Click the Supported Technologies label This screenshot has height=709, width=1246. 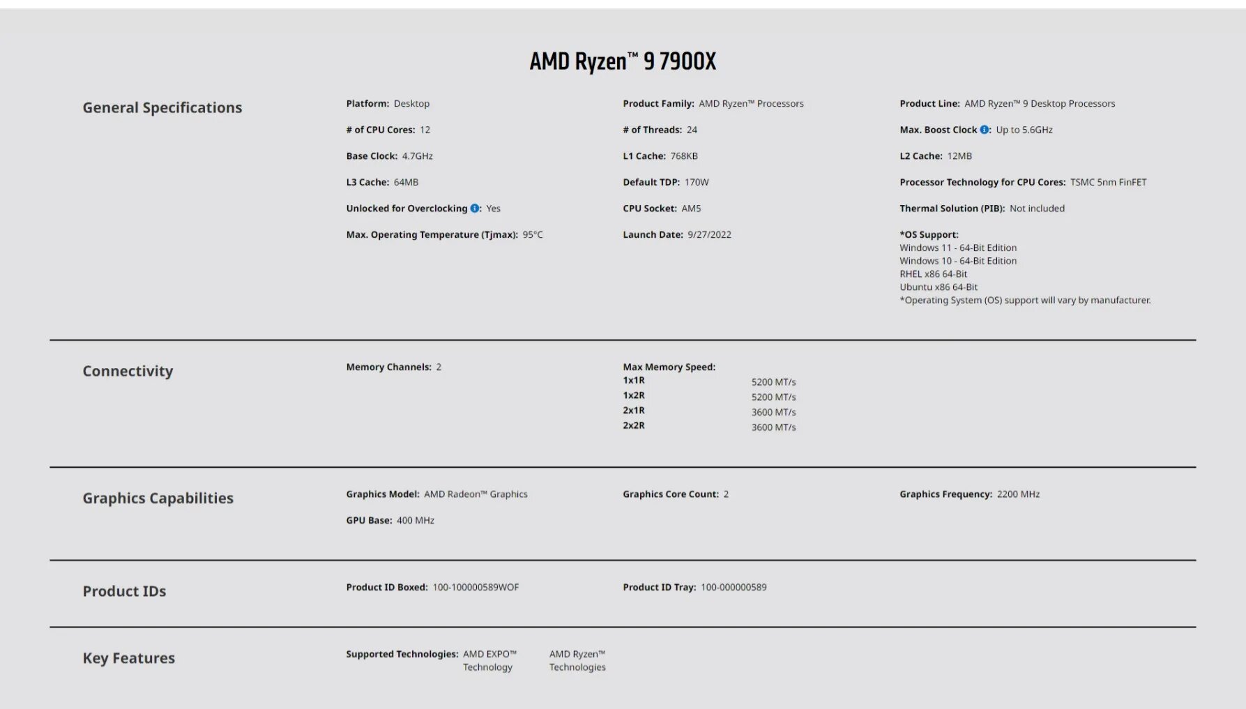[402, 655]
